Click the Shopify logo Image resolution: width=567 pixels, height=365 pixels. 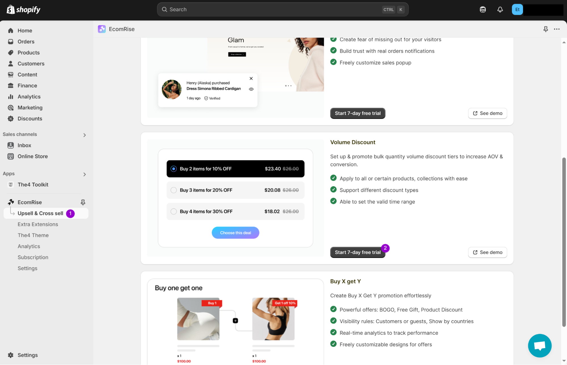[x=23, y=10]
